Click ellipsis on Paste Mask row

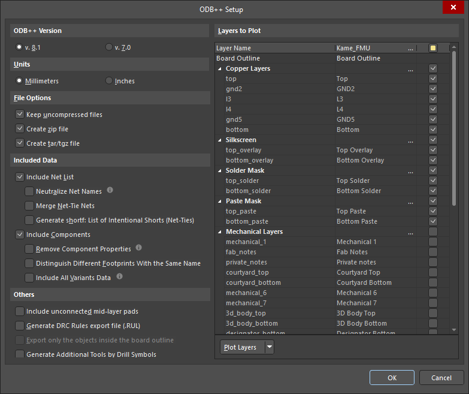[x=410, y=202]
